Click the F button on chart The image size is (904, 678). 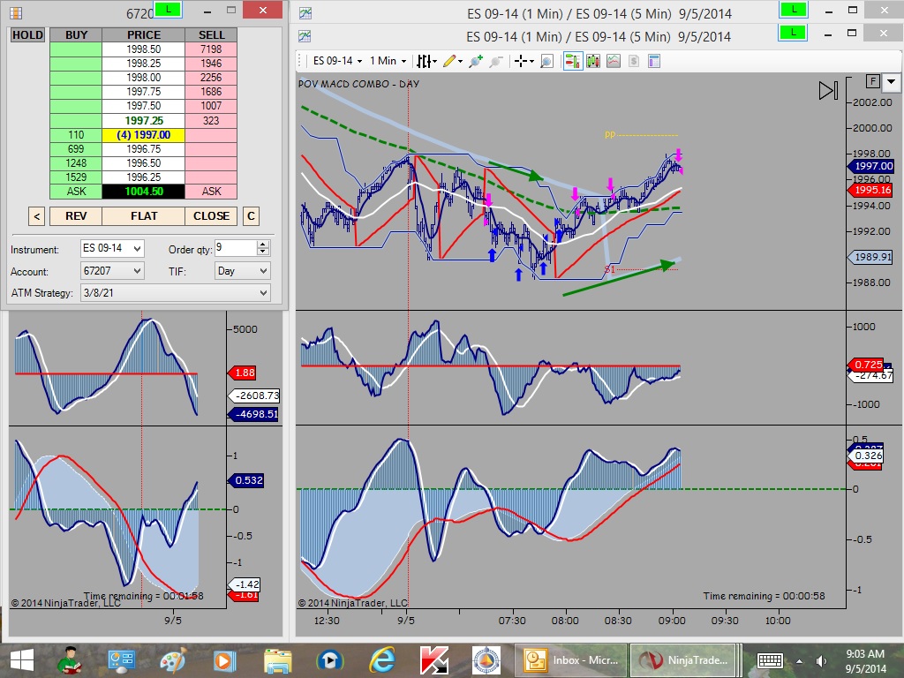tap(872, 81)
